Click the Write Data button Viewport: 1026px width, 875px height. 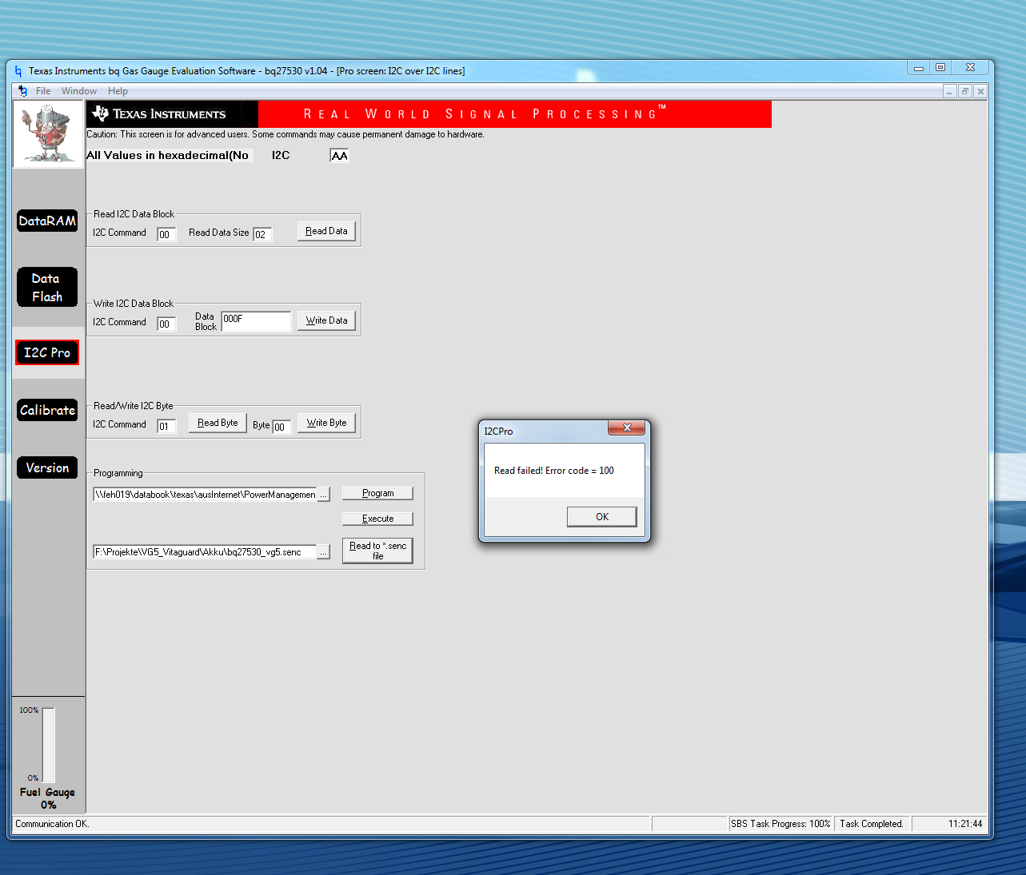326,320
